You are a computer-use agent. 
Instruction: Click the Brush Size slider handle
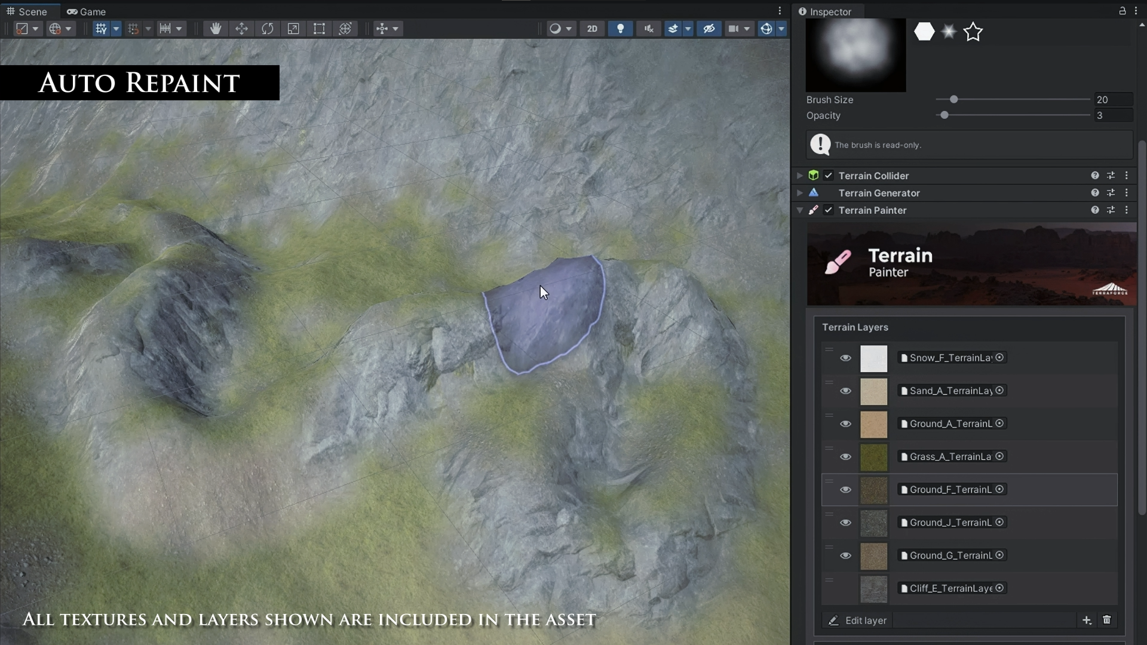[x=953, y=100]
